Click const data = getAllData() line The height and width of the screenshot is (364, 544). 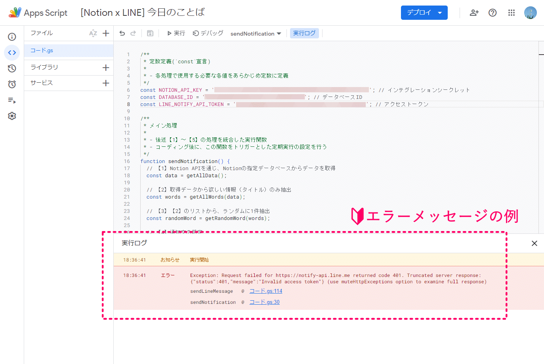[187, 176]
